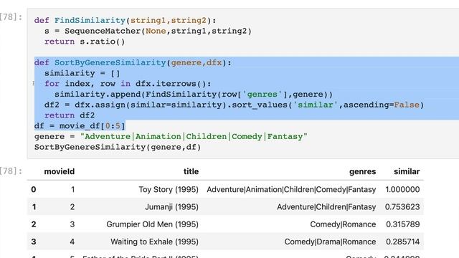Click the title column header
The width and height of the screenshot is (459, 258).
coord(191,171)
